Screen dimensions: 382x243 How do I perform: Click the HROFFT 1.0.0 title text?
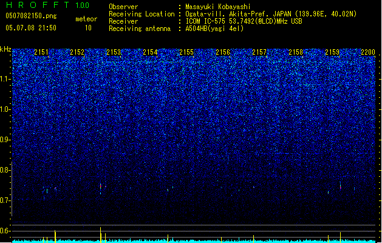pyautogui.click(x=48, y=5)
